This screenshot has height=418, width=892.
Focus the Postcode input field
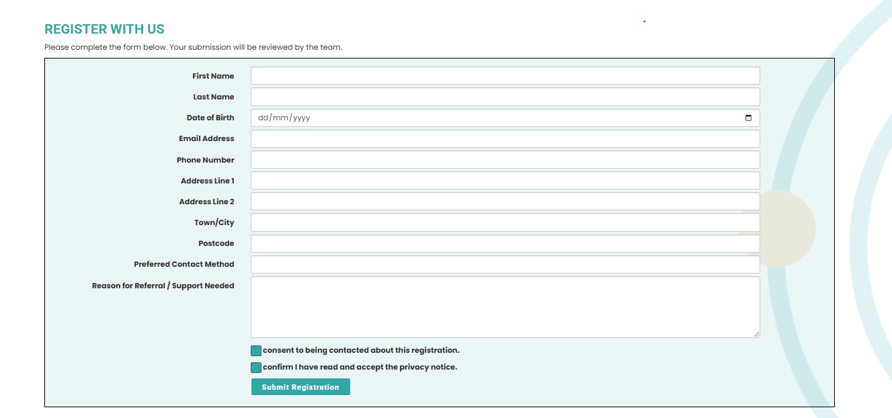(505, 243)
